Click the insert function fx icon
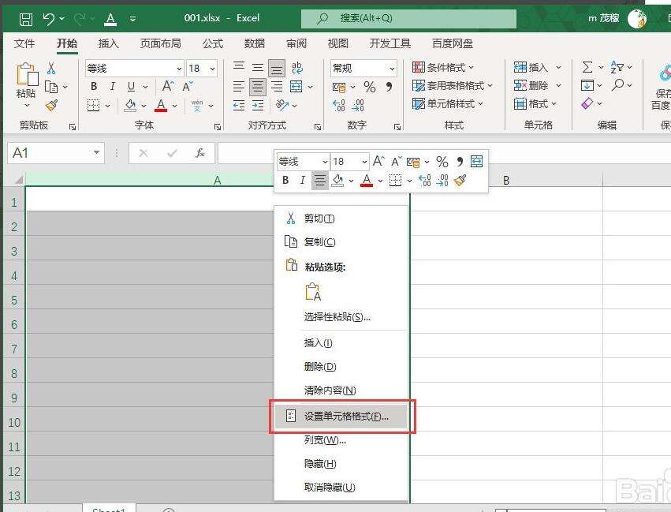 [x=200, y=153]
